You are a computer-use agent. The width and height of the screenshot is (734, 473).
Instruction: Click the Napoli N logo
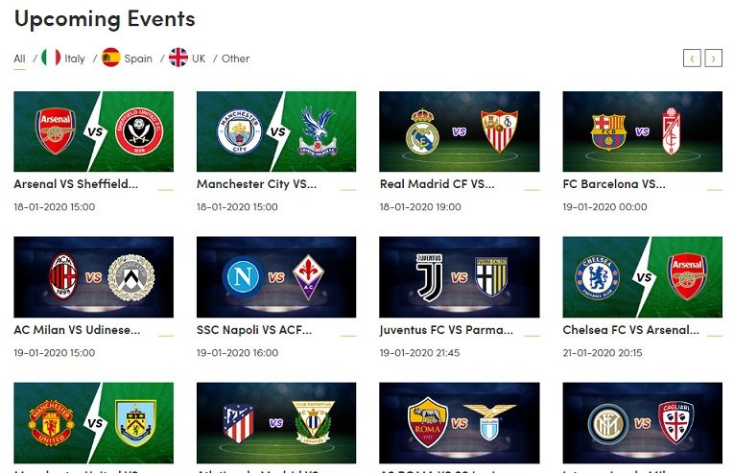[243, 276]
